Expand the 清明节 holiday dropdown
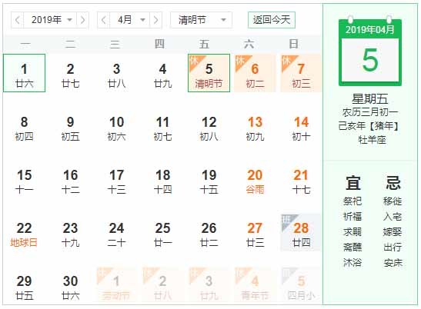 [202, 20]
